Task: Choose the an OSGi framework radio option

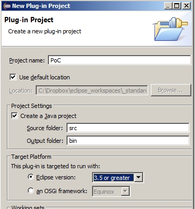Action: [x=31, y=190]
